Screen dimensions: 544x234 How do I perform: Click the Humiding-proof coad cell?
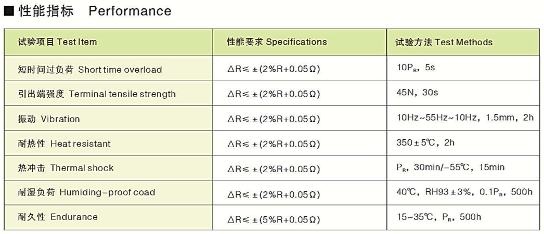[86, 192]
